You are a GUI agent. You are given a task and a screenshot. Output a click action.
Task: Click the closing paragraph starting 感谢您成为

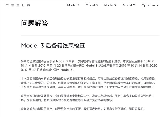pos(83,109)
